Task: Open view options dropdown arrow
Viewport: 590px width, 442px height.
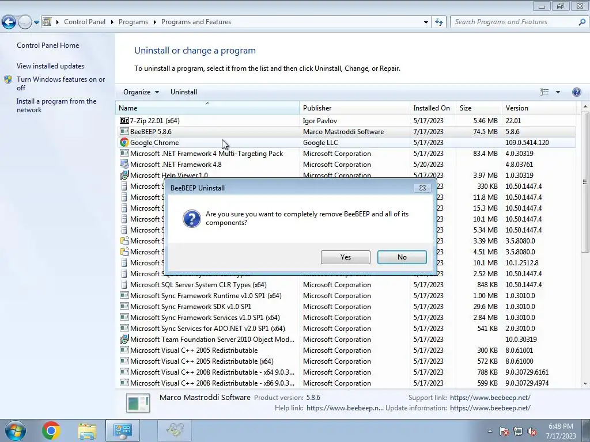Action: 558,92
